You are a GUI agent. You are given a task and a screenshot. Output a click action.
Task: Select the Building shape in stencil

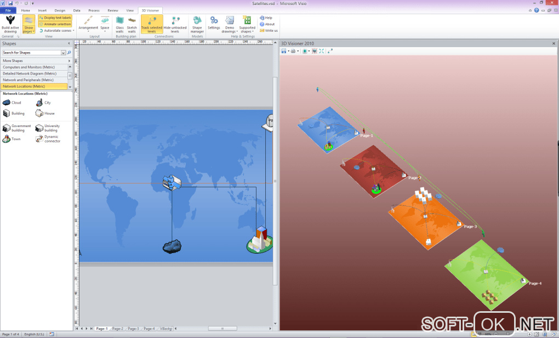coord(14,113)
